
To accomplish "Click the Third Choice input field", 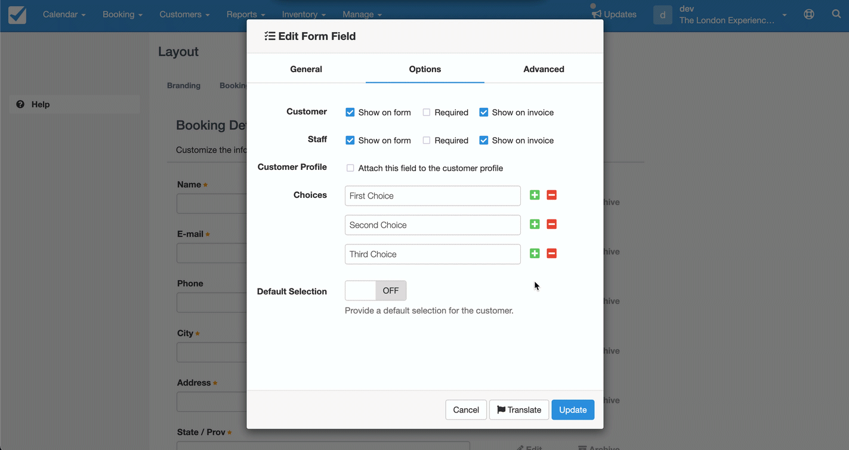I will [433, 254].
